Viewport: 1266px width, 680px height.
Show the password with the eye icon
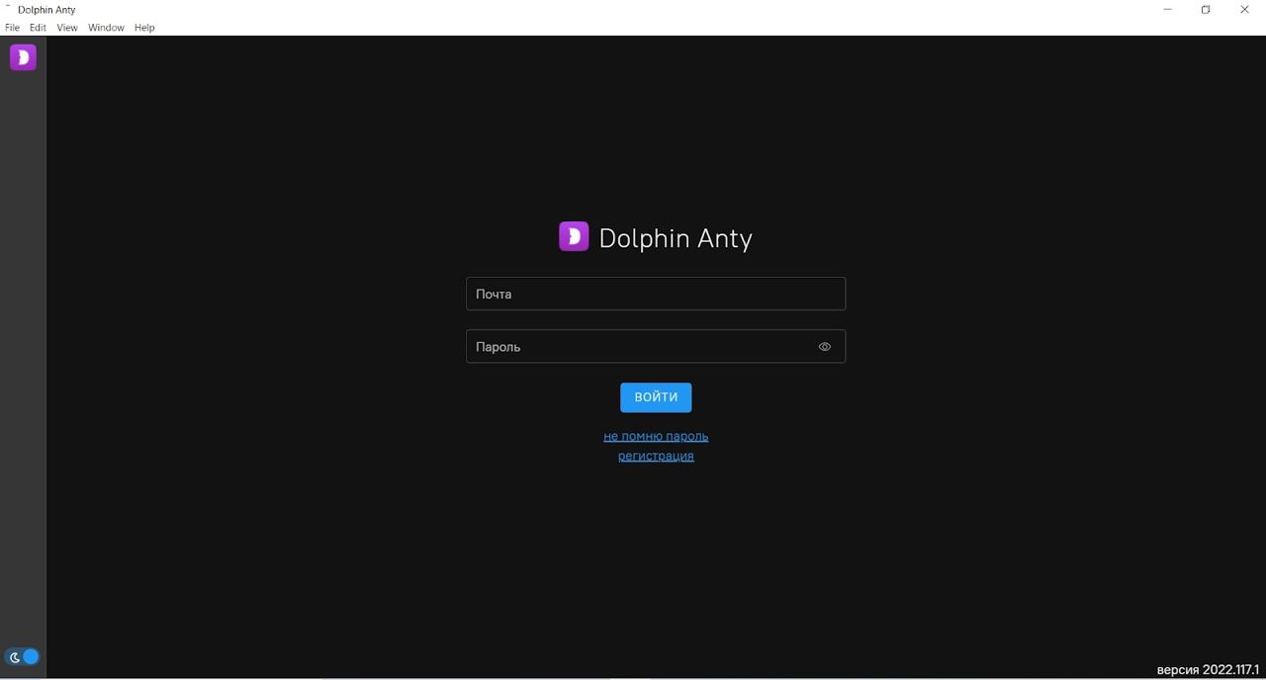pyautogui.click(x=824, y=347)
